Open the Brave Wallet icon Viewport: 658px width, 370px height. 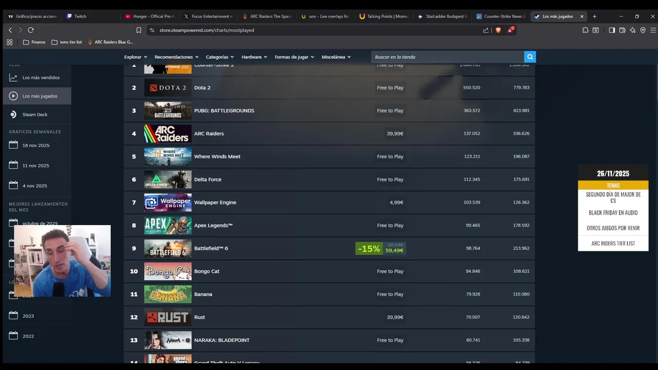(x=622, y=30)
